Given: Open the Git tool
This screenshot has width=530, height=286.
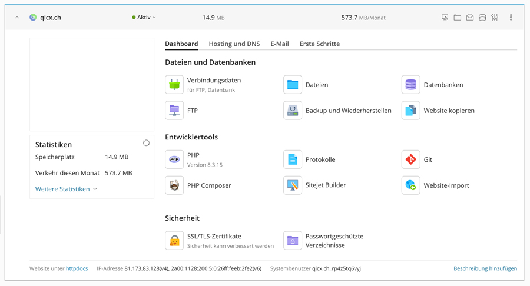Looking at the screenshot, I should click(x=427, y=159).
